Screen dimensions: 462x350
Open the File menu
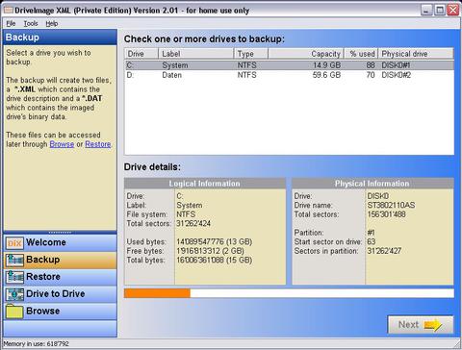[x=11, y=23]
